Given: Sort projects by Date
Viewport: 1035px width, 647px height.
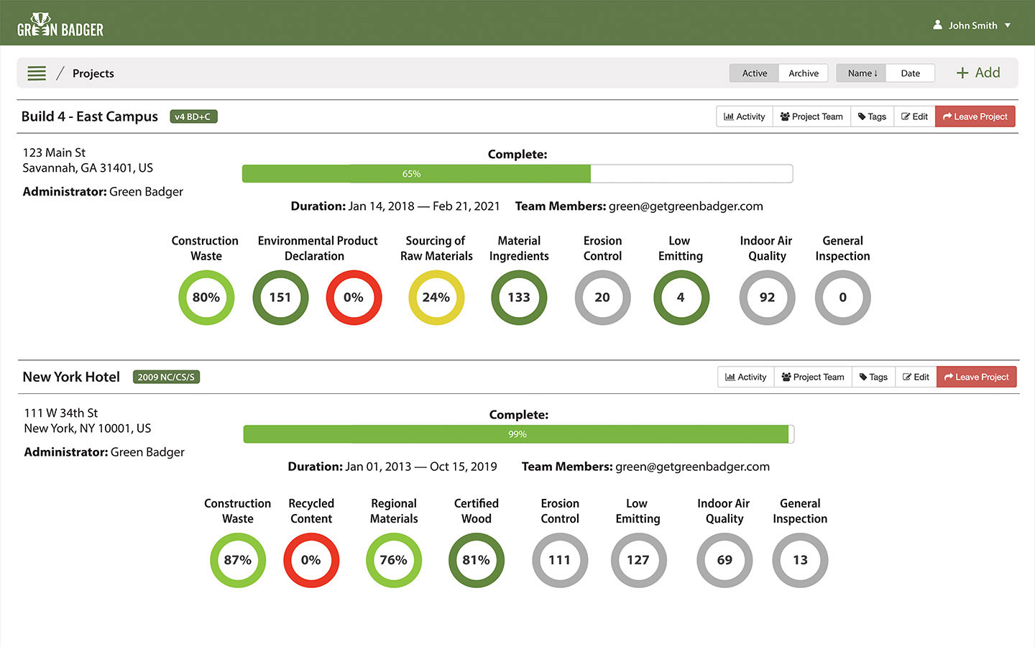Looking at the screenshot, I should [x=910, y=73].
